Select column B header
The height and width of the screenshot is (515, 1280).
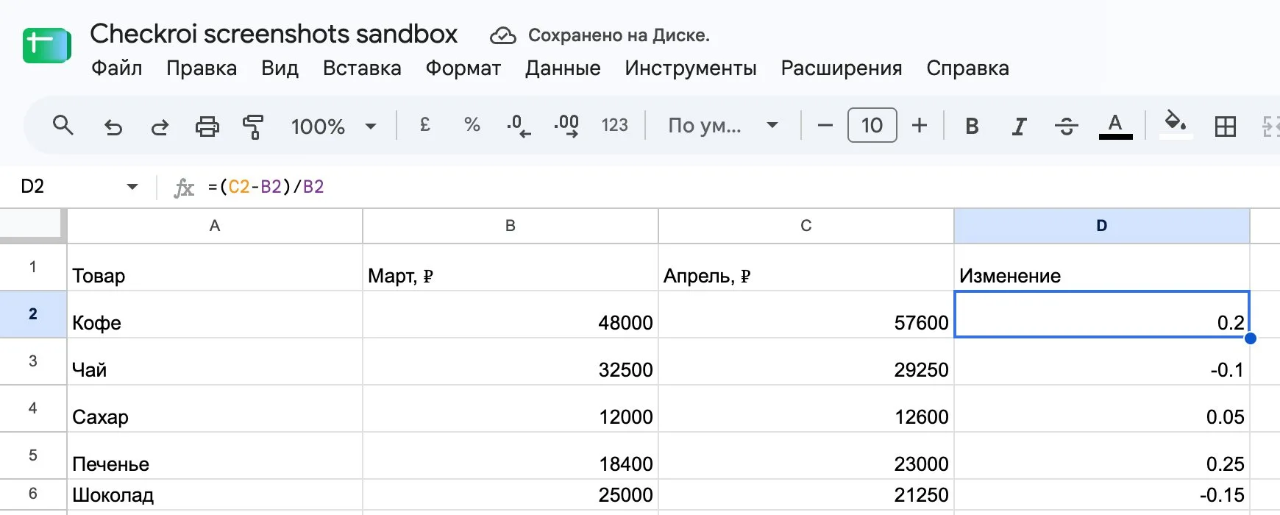(511, 226)
